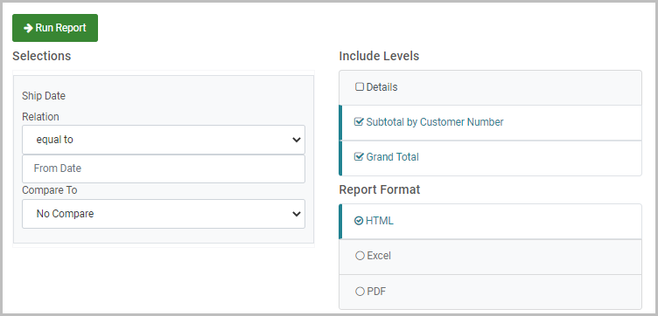Screen dimensions: 658x316
Task: Click the green Run Report button
Action: (55, 28)
